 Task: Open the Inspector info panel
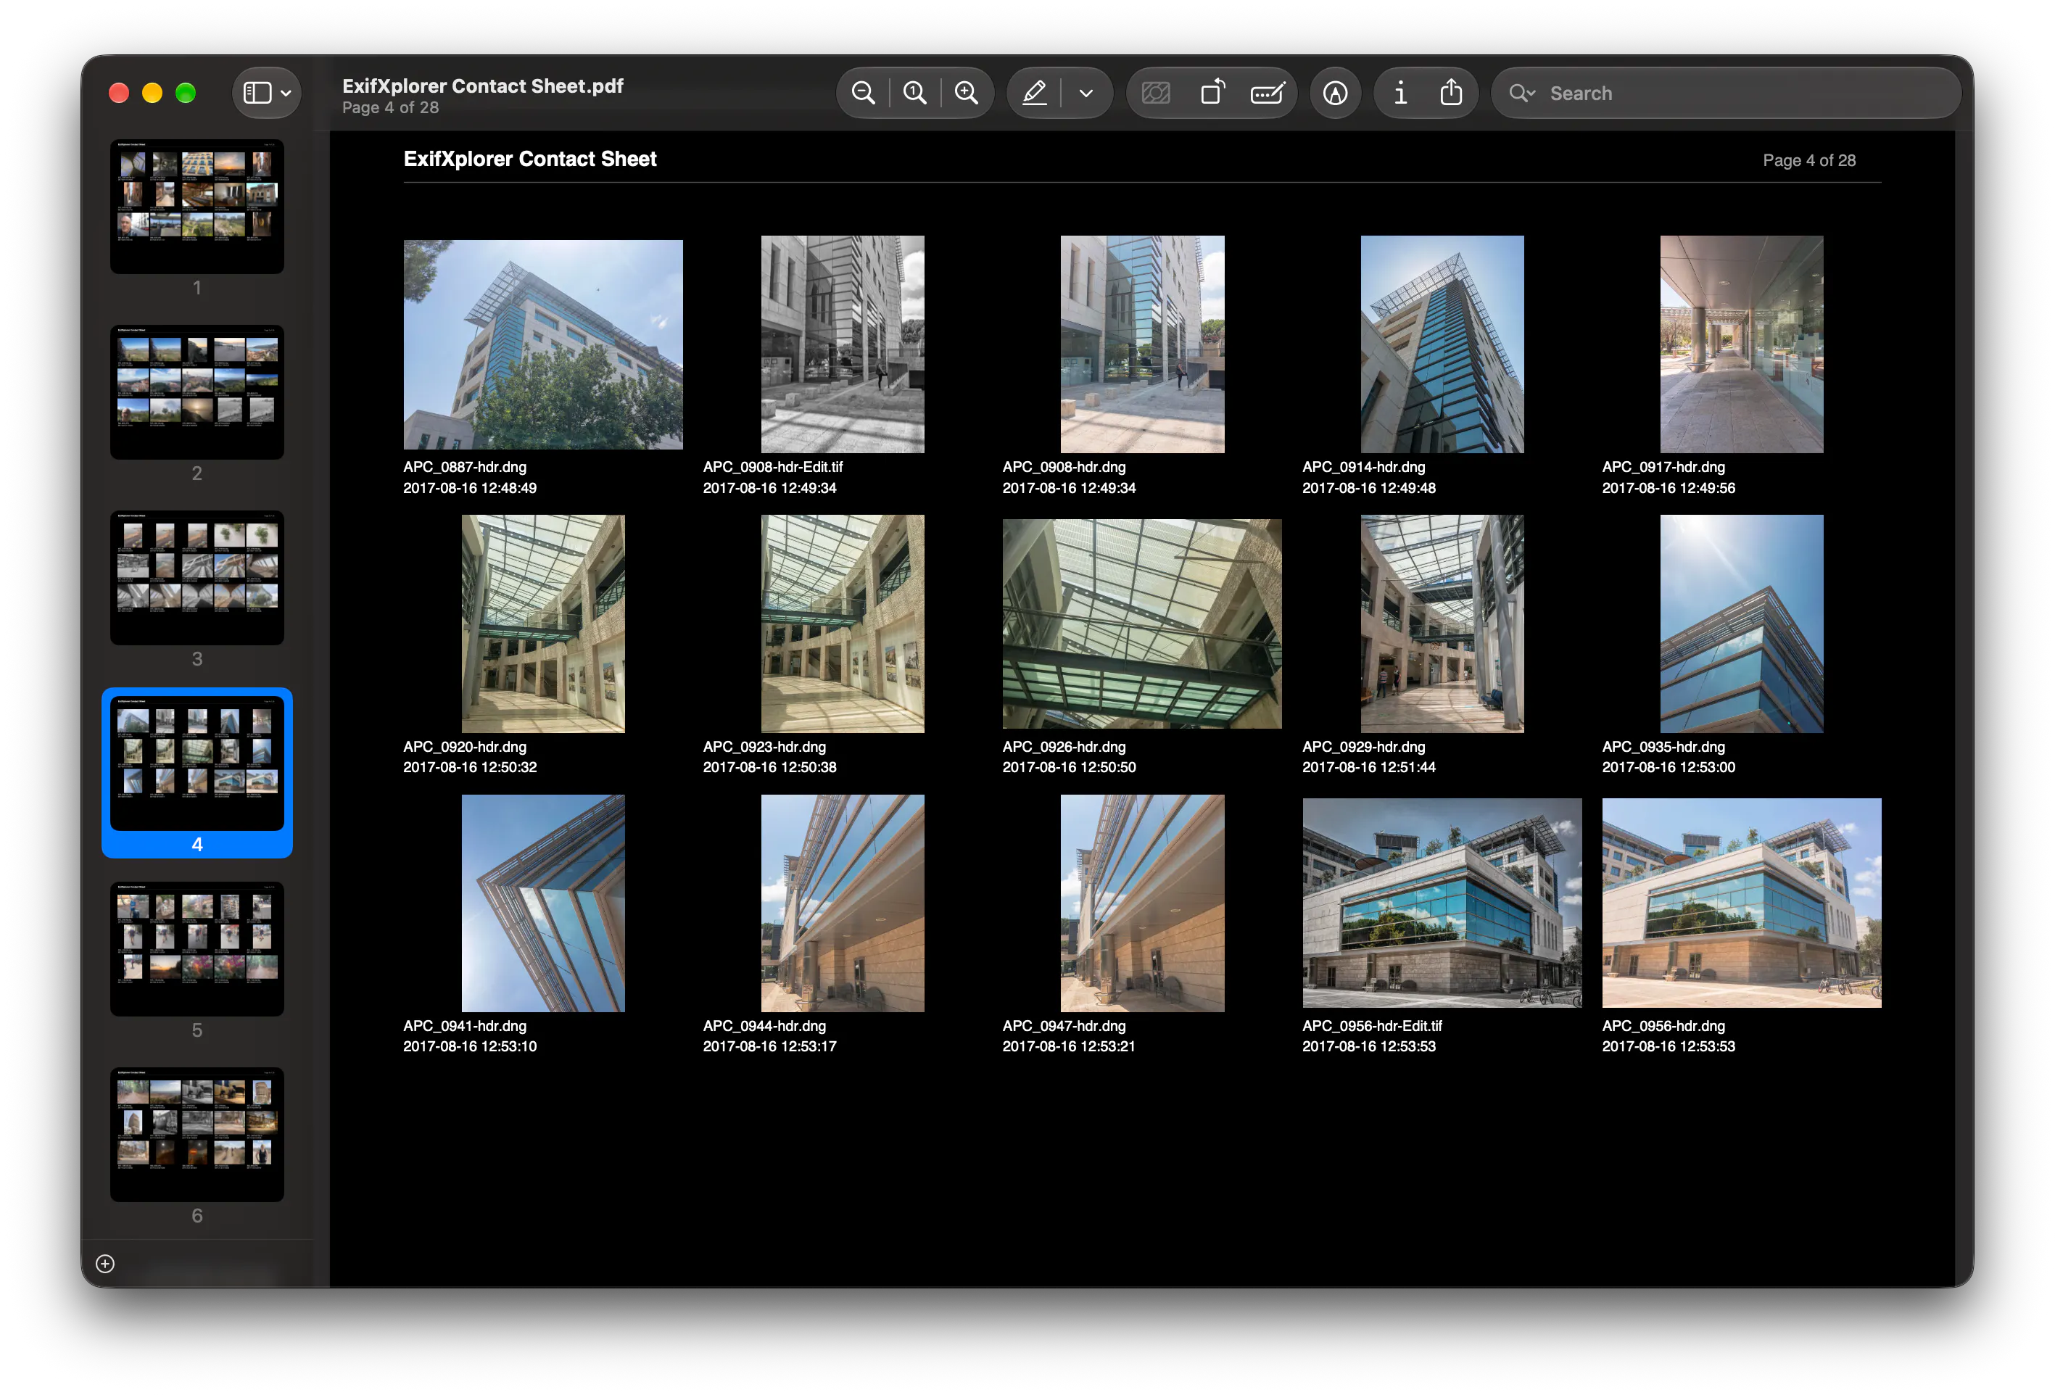click(x=1399, y=93)
